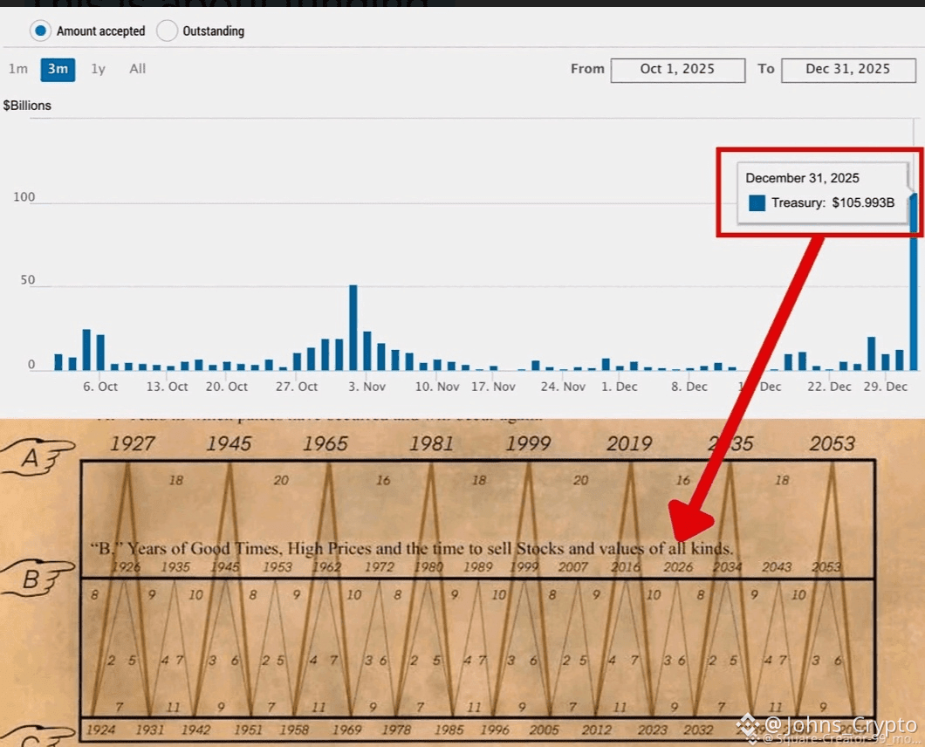Viewport: 925px width, 747px height.
Task: Click the active 3m range button
Action: 58,69
